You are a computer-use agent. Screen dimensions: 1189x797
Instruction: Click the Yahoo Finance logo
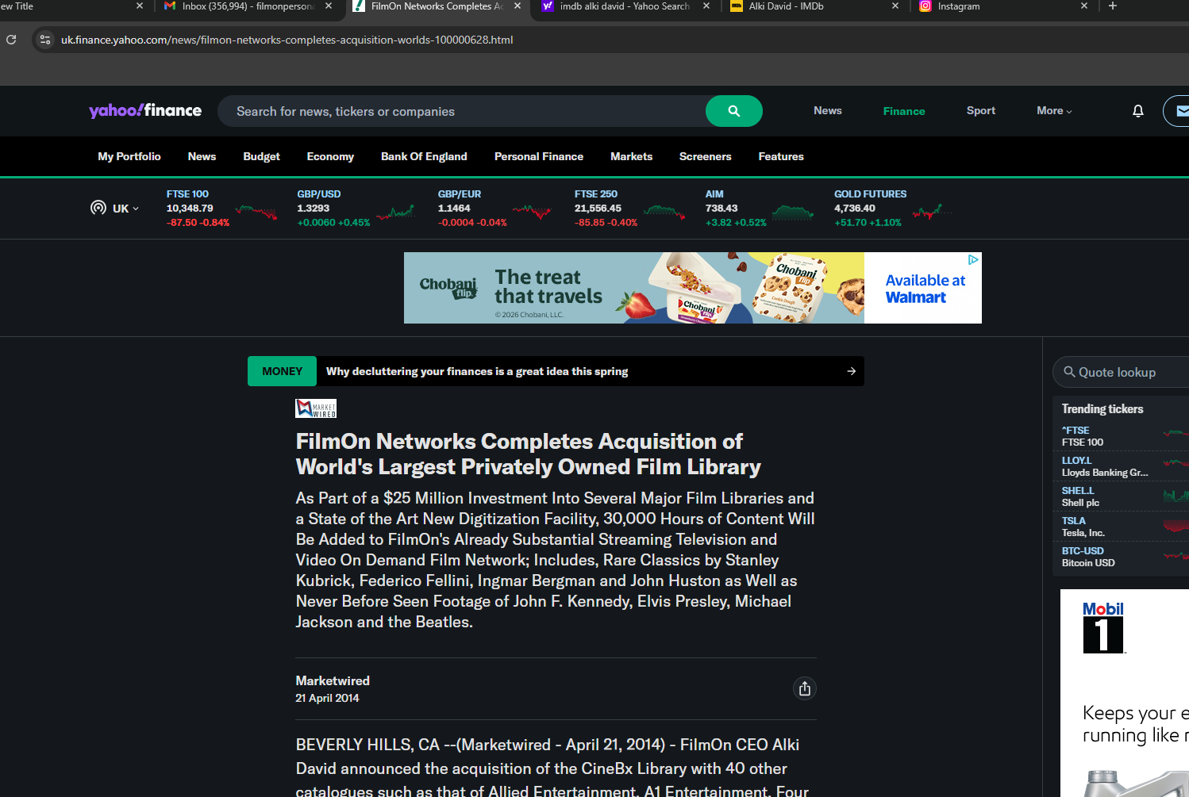pyautogui.click(x=145, y=111)
